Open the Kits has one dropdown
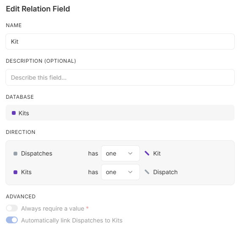Image resolution: width=244 pixels, height=225 pixels. [x=121, y=172]
